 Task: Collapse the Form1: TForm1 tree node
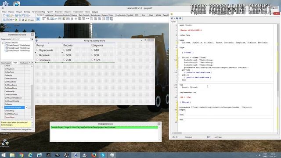2,43
